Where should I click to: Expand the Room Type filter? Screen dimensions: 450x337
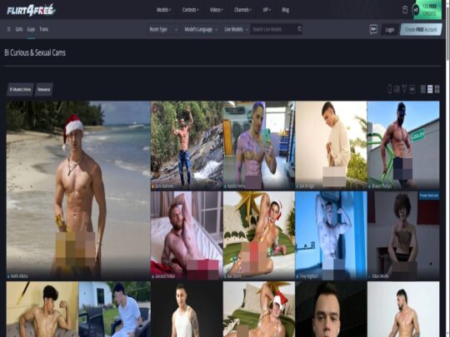point(163,29)
